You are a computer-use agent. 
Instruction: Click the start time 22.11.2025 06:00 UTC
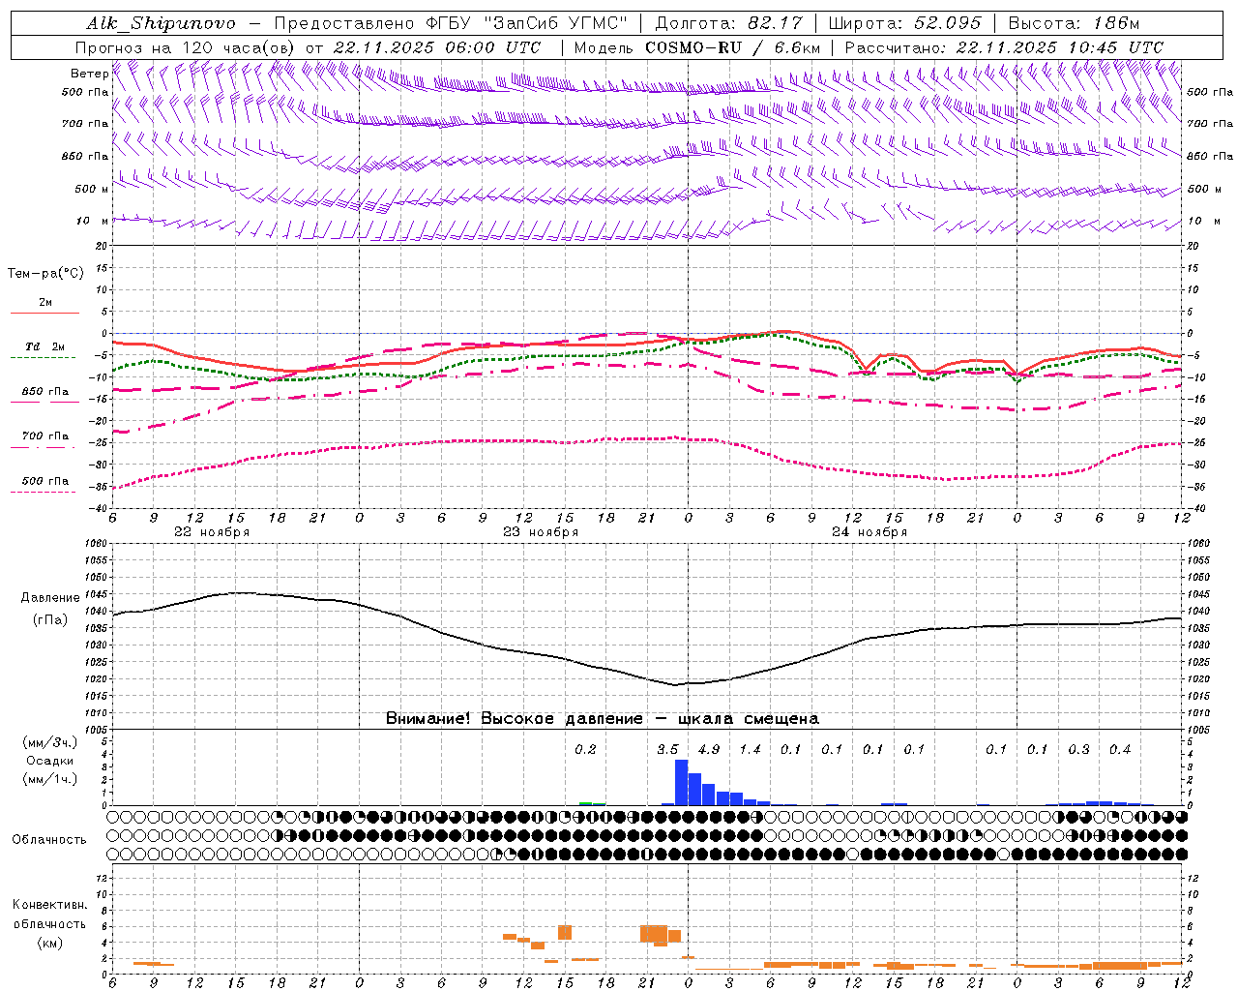[x=437, y=47]
